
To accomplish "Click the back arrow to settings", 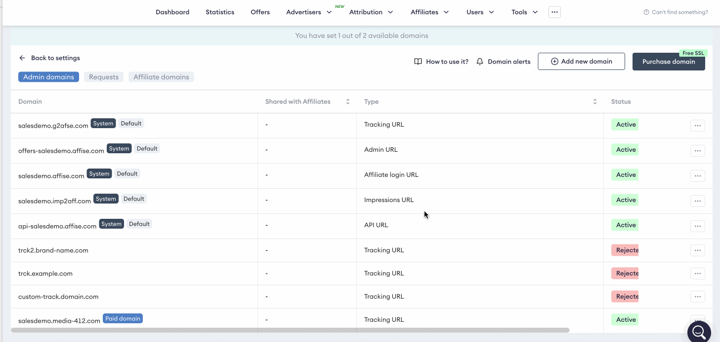I will pos(22,58).
